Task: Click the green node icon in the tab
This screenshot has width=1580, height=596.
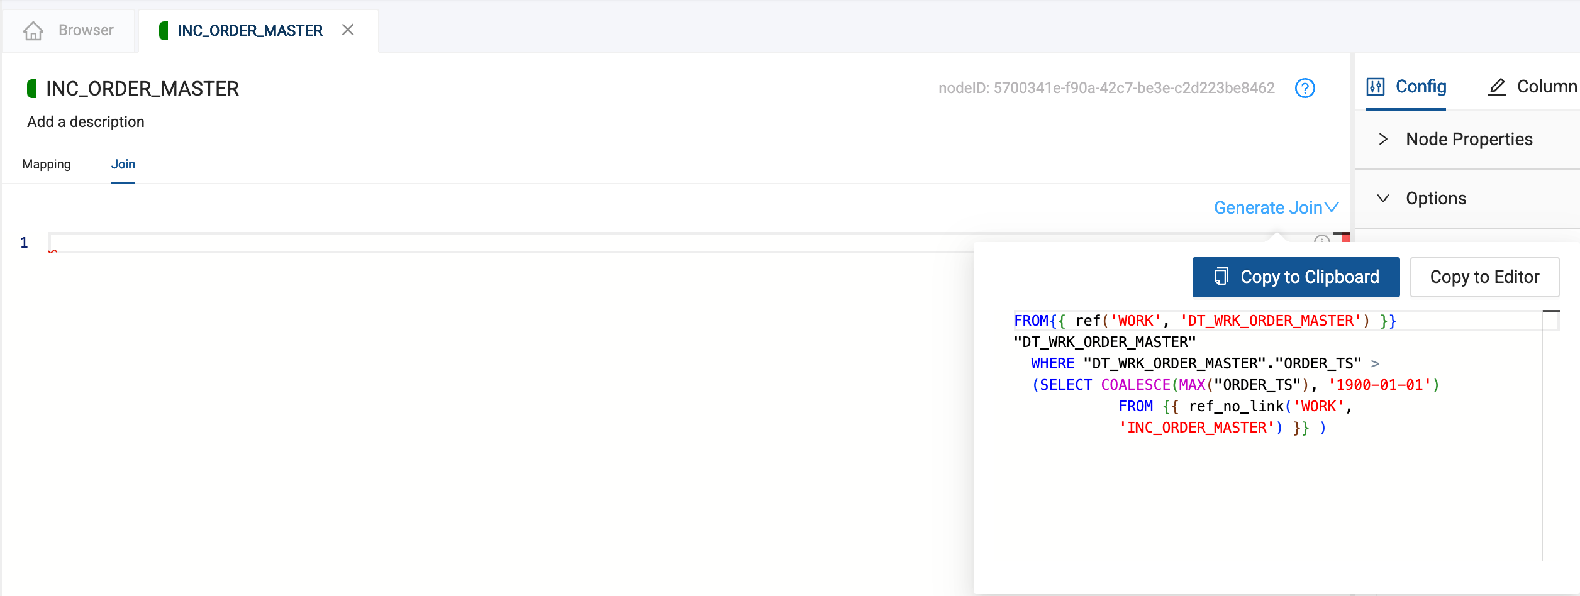Action: click(x=164, y=30)
